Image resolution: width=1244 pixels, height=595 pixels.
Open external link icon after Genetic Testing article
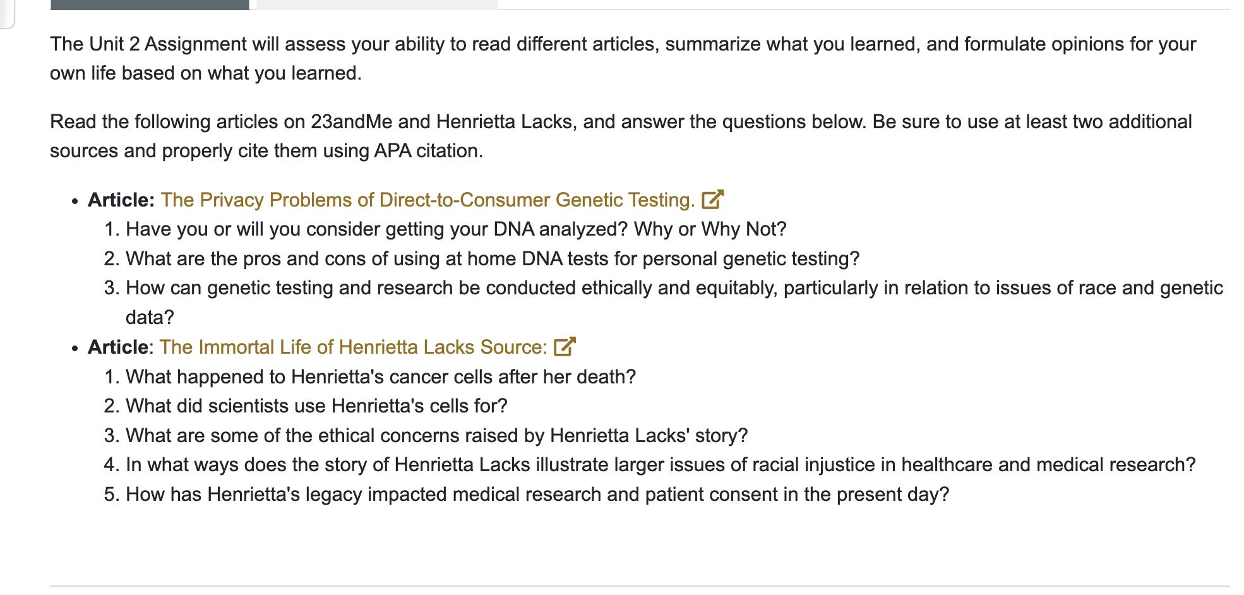tap(712, 200)
